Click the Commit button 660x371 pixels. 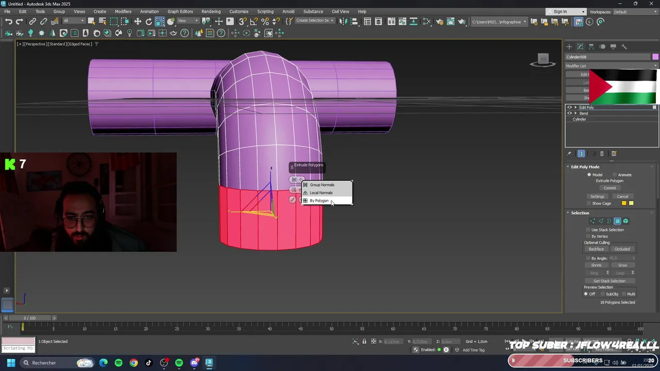tap(609, 188)
